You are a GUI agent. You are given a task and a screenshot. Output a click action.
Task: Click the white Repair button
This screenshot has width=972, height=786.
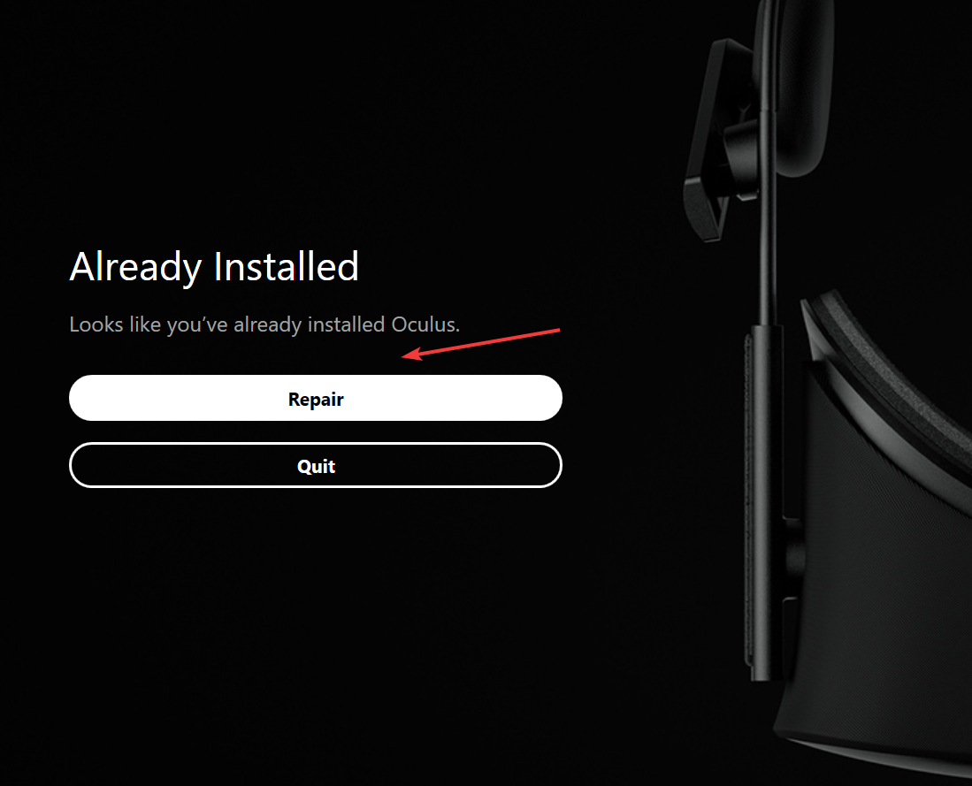[x=316, y=398]
